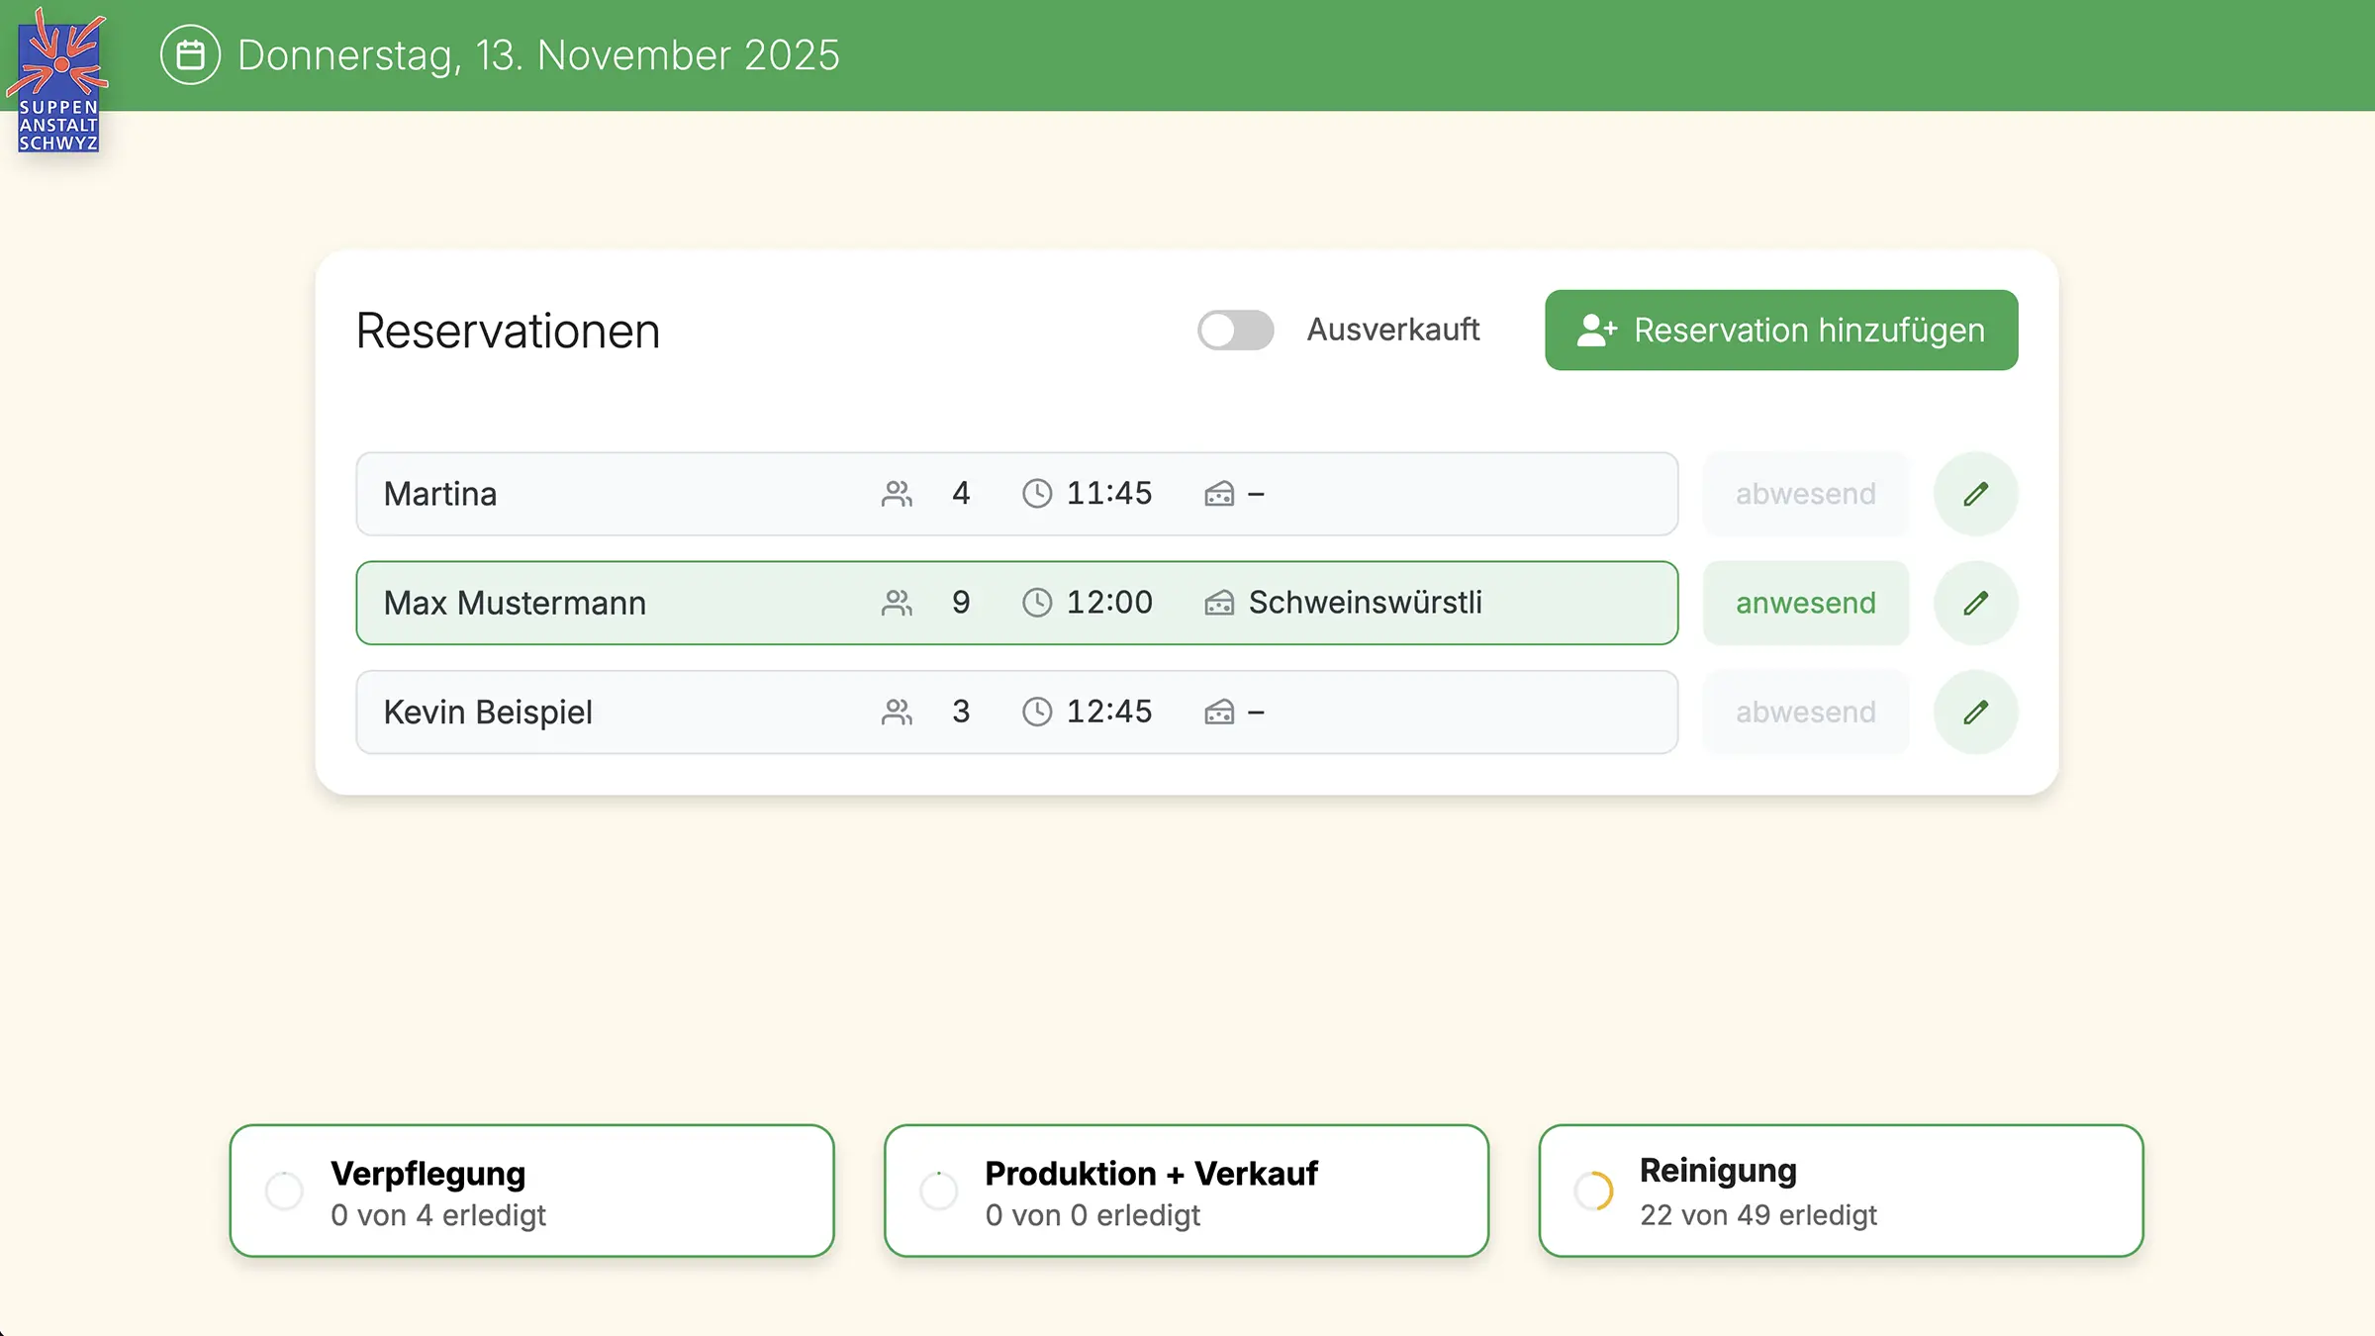Click the clock icon in Max Mustermann's row
The width and height of the screenshot is (2375, 1336).
(1036, 603)
